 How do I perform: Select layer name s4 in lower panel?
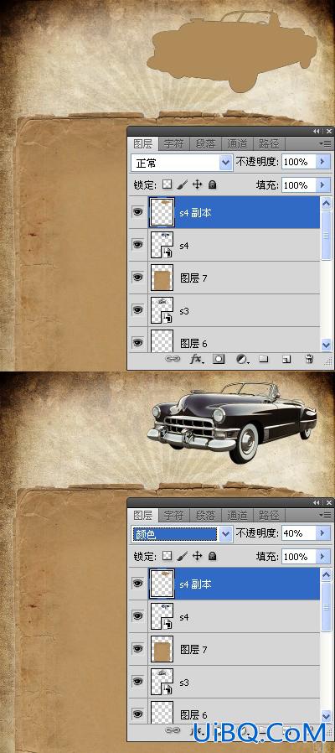pyautogui.click(x=183, y=617)
